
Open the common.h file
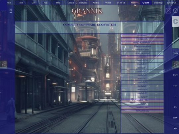(x=142, y=39)
